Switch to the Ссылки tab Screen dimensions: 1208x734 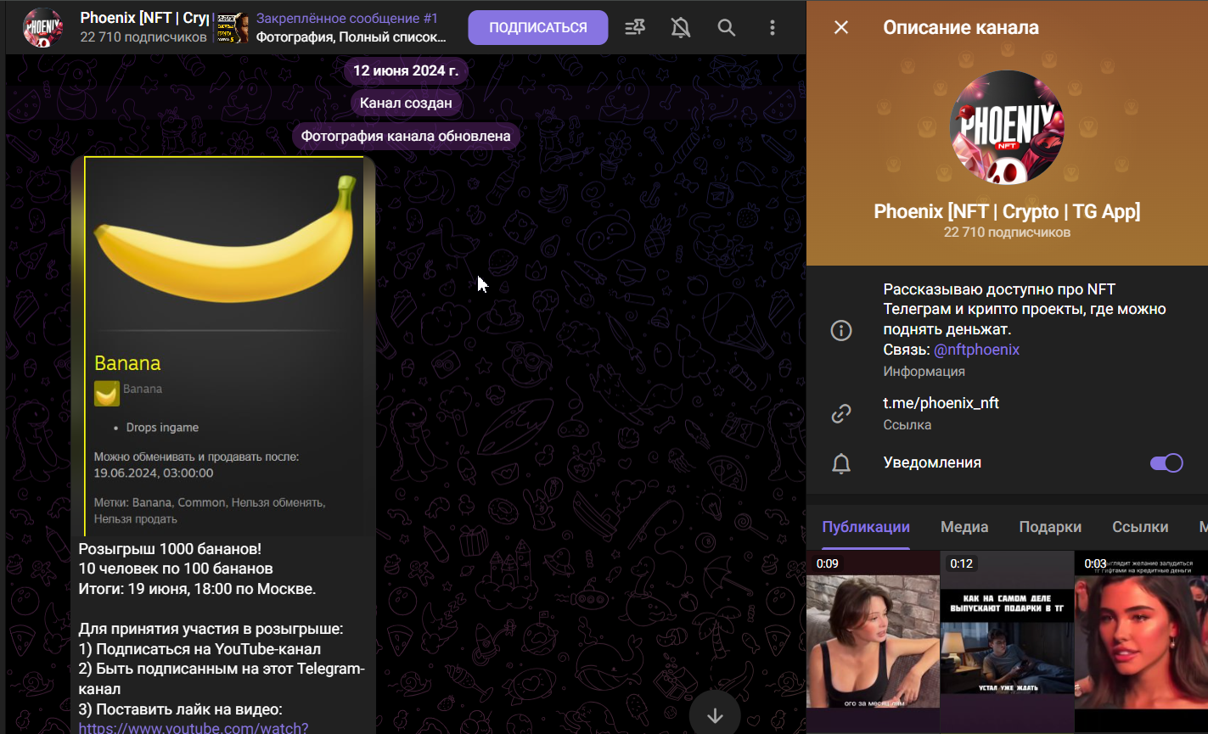coord(1140,527)
